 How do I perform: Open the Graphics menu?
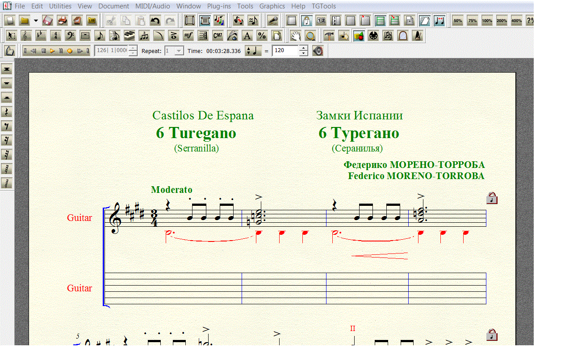(x=272, y=6)
